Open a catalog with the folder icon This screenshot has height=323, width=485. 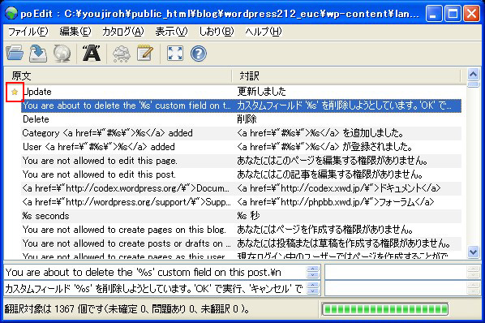point(15,54)
